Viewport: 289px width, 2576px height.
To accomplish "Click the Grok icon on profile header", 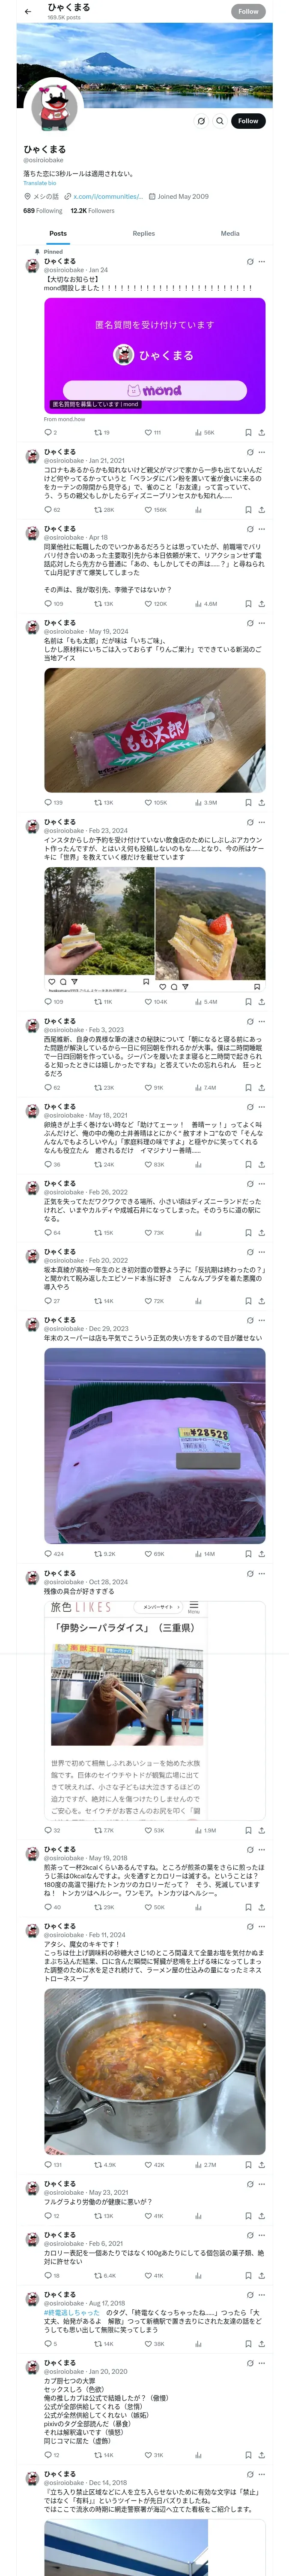I will click(x=200, y=121).
